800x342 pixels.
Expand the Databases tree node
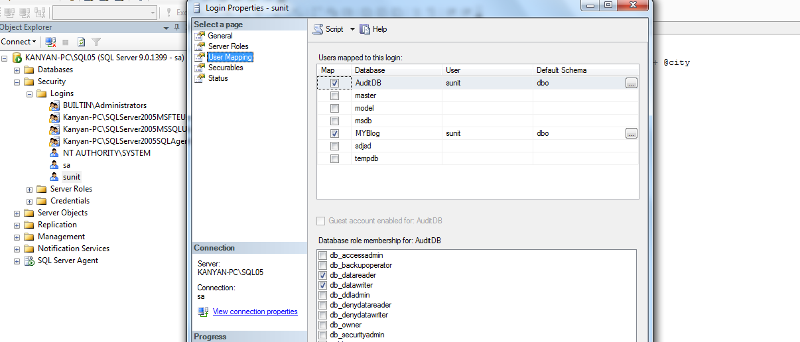point(17,70)
